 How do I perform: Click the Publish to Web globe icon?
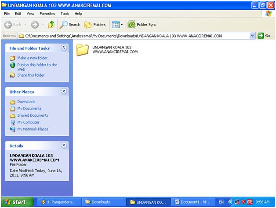click(12, 65)
